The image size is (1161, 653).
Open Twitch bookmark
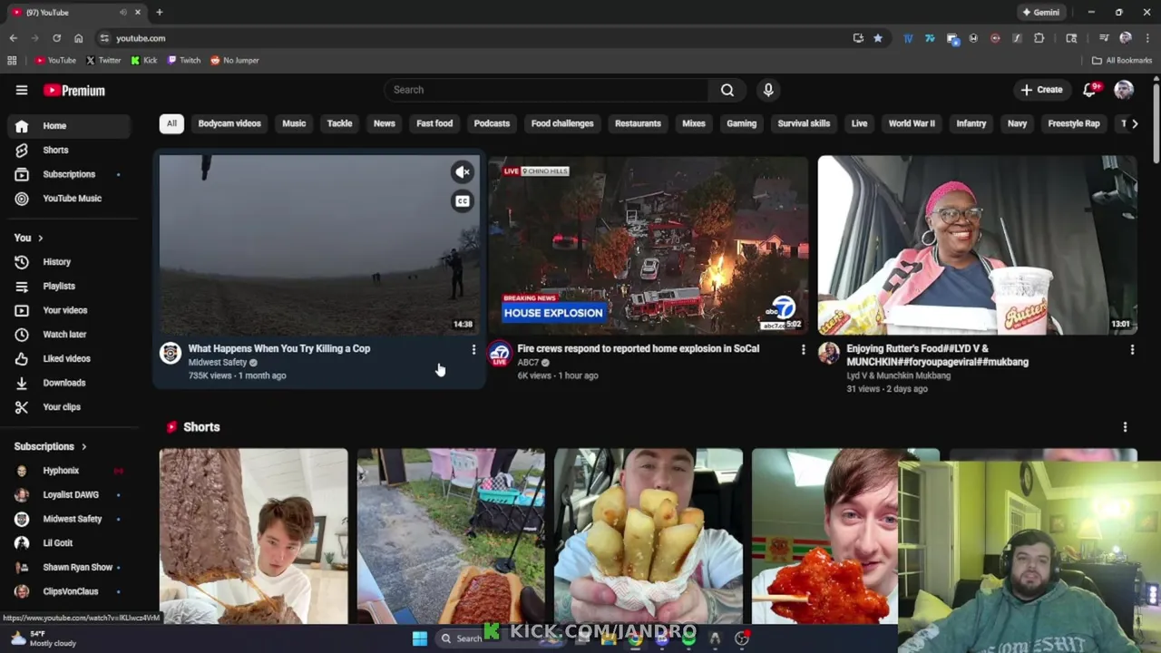184,61
